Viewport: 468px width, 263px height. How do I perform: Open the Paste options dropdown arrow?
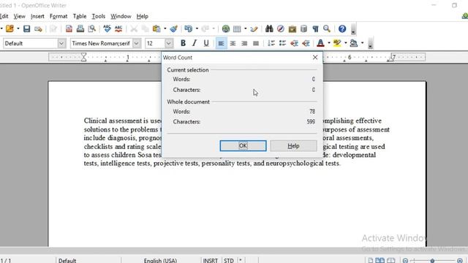(x=165, y=28)
